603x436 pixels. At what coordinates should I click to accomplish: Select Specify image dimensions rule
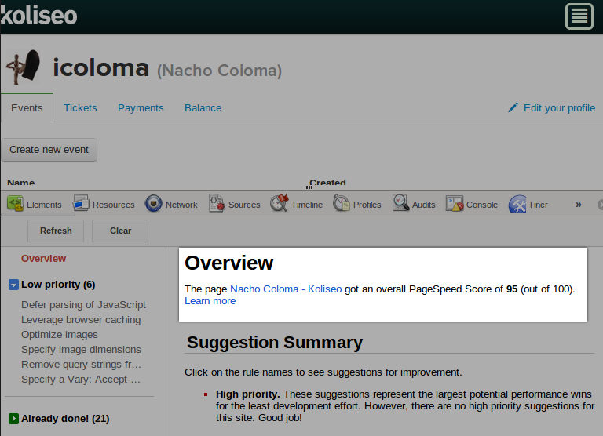[81, 350]
